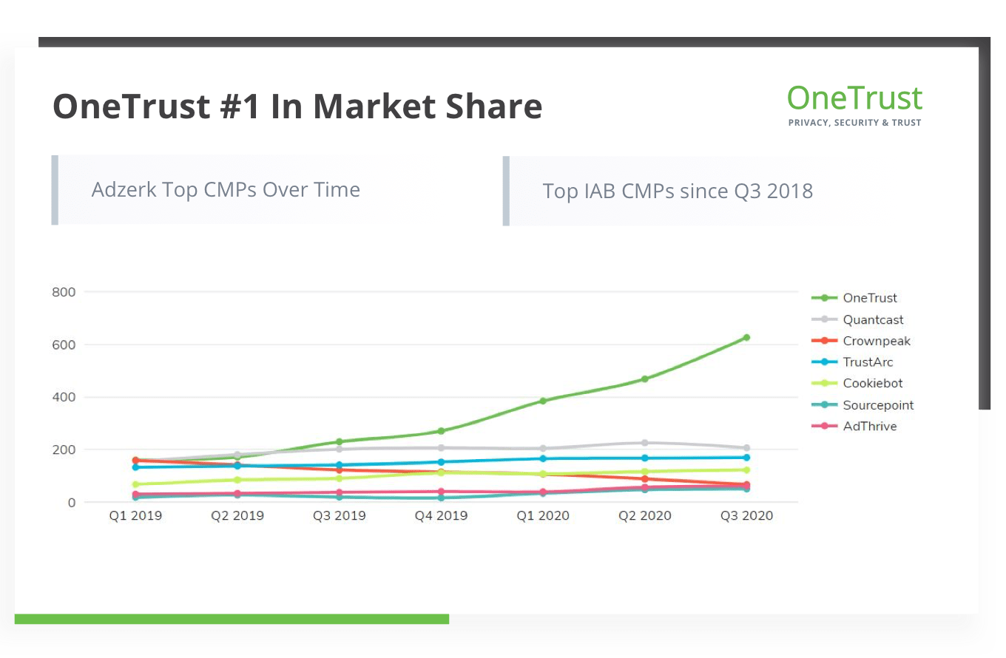The image size is (1006, 658).
Task: Click the AdThrive data point at Q3 2019
Action: [339, 492]
